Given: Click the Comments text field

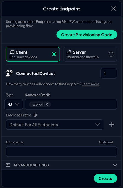Looking at the screenshot, I should (x=62, y=151).
